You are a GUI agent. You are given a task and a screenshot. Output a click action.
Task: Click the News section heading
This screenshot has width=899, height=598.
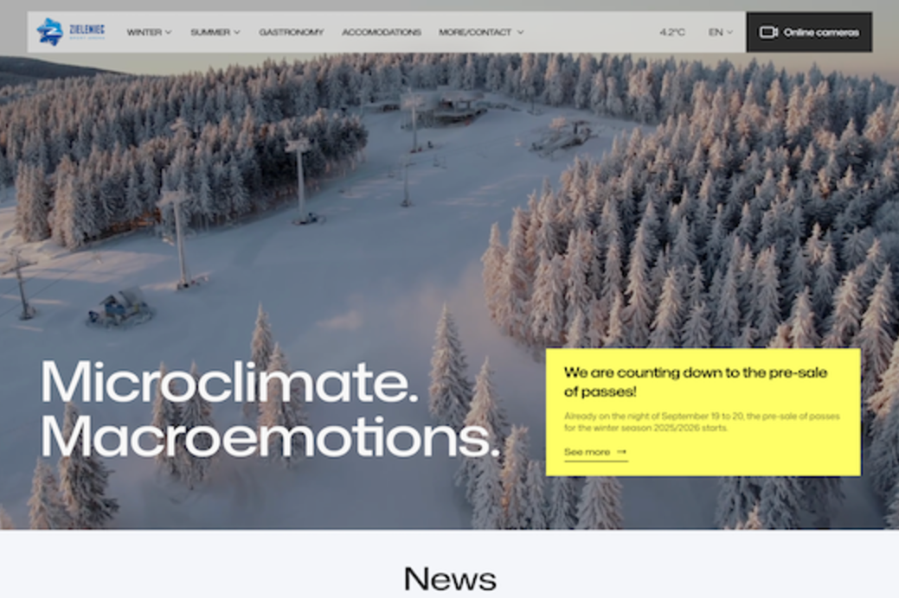pos(450,578)
